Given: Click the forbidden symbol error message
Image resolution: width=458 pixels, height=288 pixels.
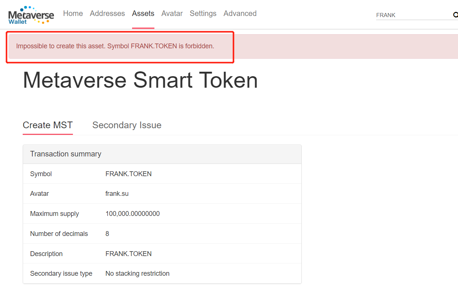Looking at the screenshot, I should tap(115, 46).
